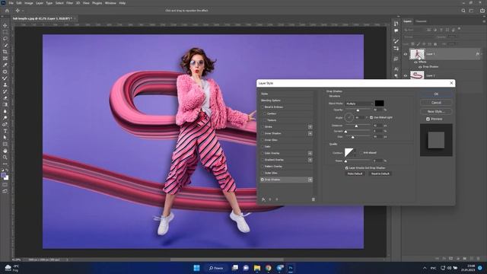Click Reset to Default button
Image resolution: width=487 pixels, height=274 pixels.
[380, 174]
